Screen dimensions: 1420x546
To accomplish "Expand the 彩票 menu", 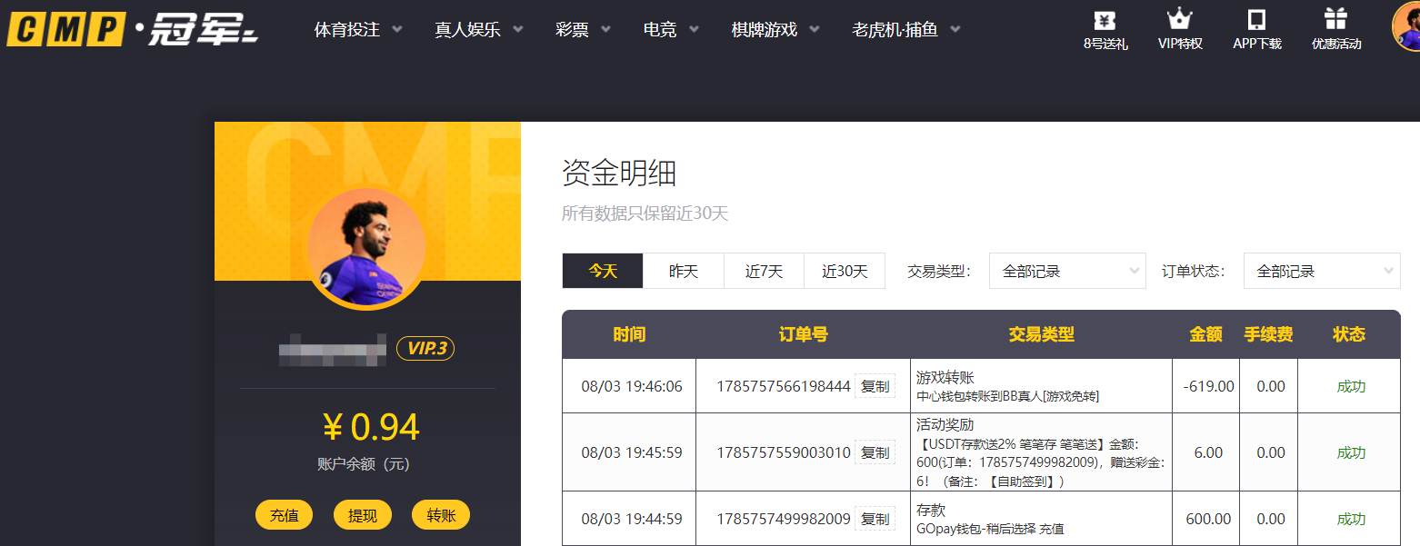I will coord(583,29).
